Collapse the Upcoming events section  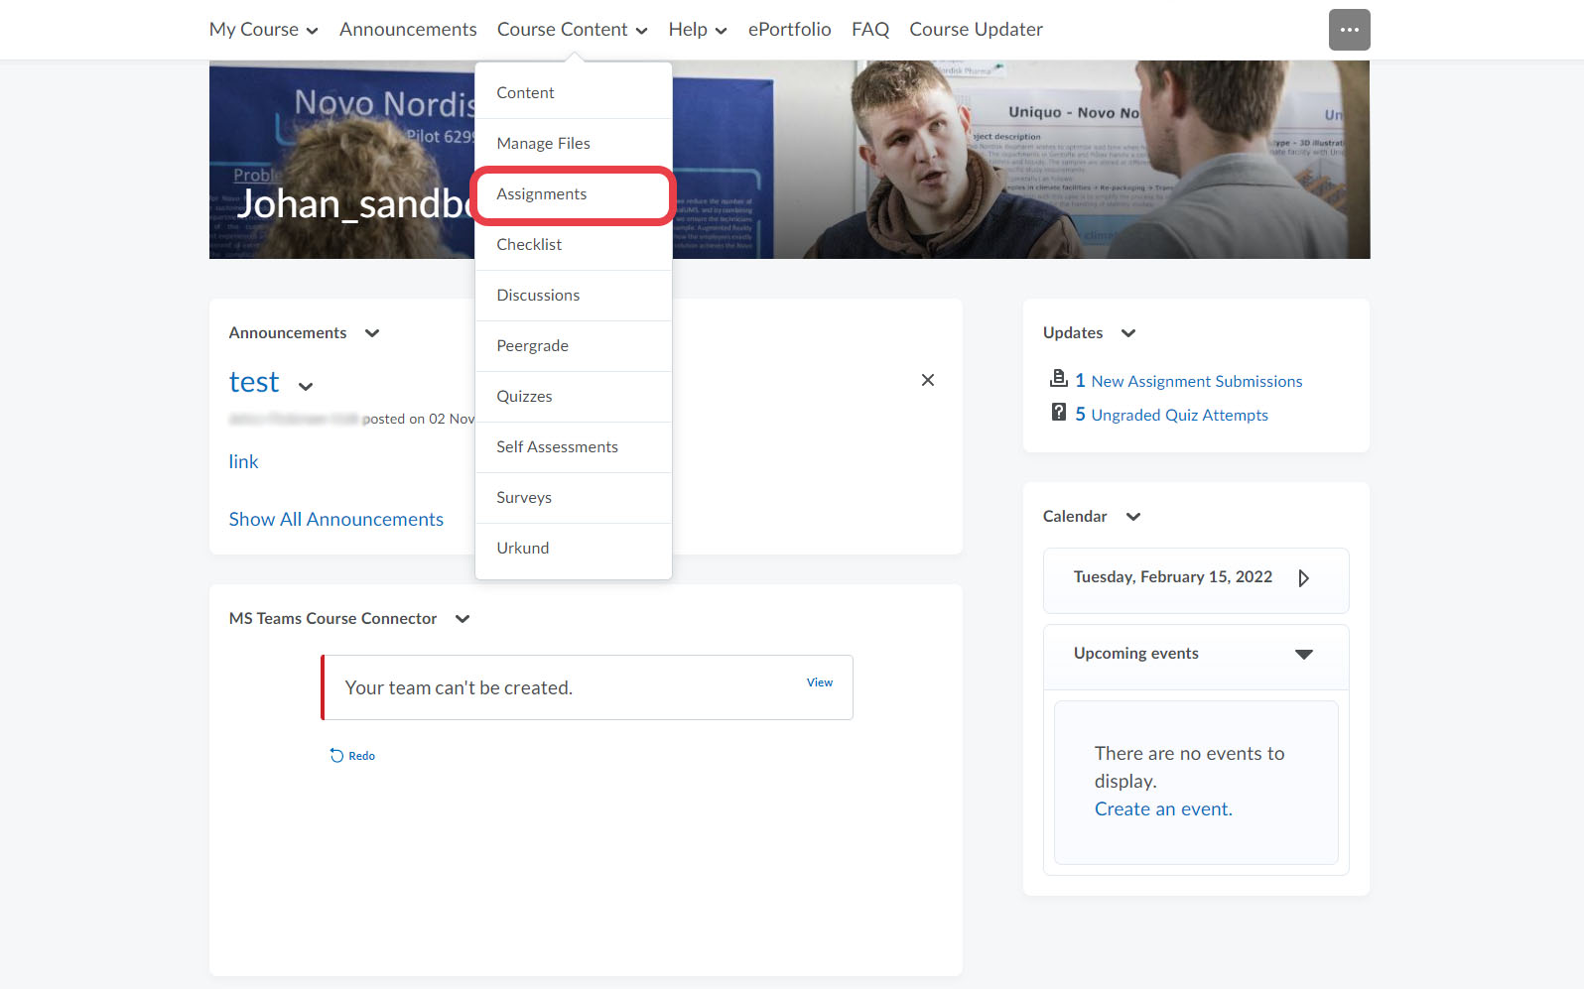[1303, 655]
